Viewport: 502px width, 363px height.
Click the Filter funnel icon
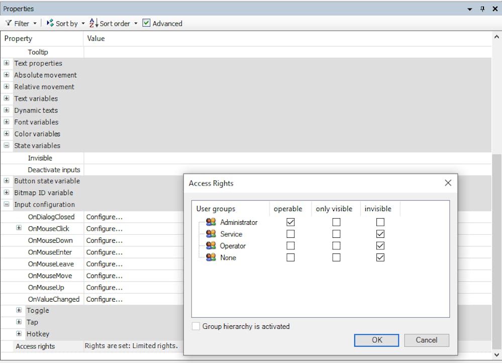pos(9,23)
